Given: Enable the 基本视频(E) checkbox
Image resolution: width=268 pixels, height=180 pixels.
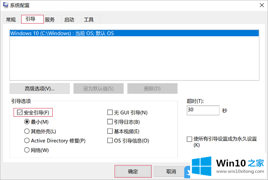Looking at the screenshot, I should click(110, 131).
